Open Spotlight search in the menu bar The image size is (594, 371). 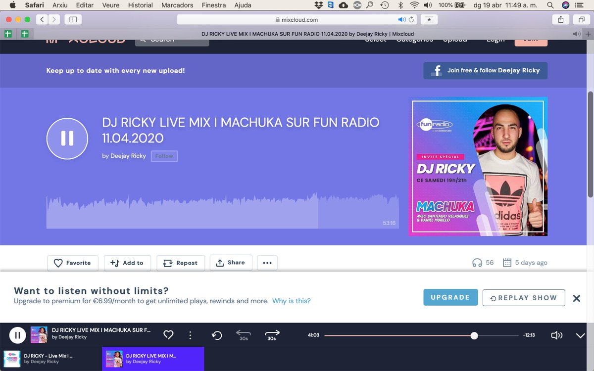point(550,5)
